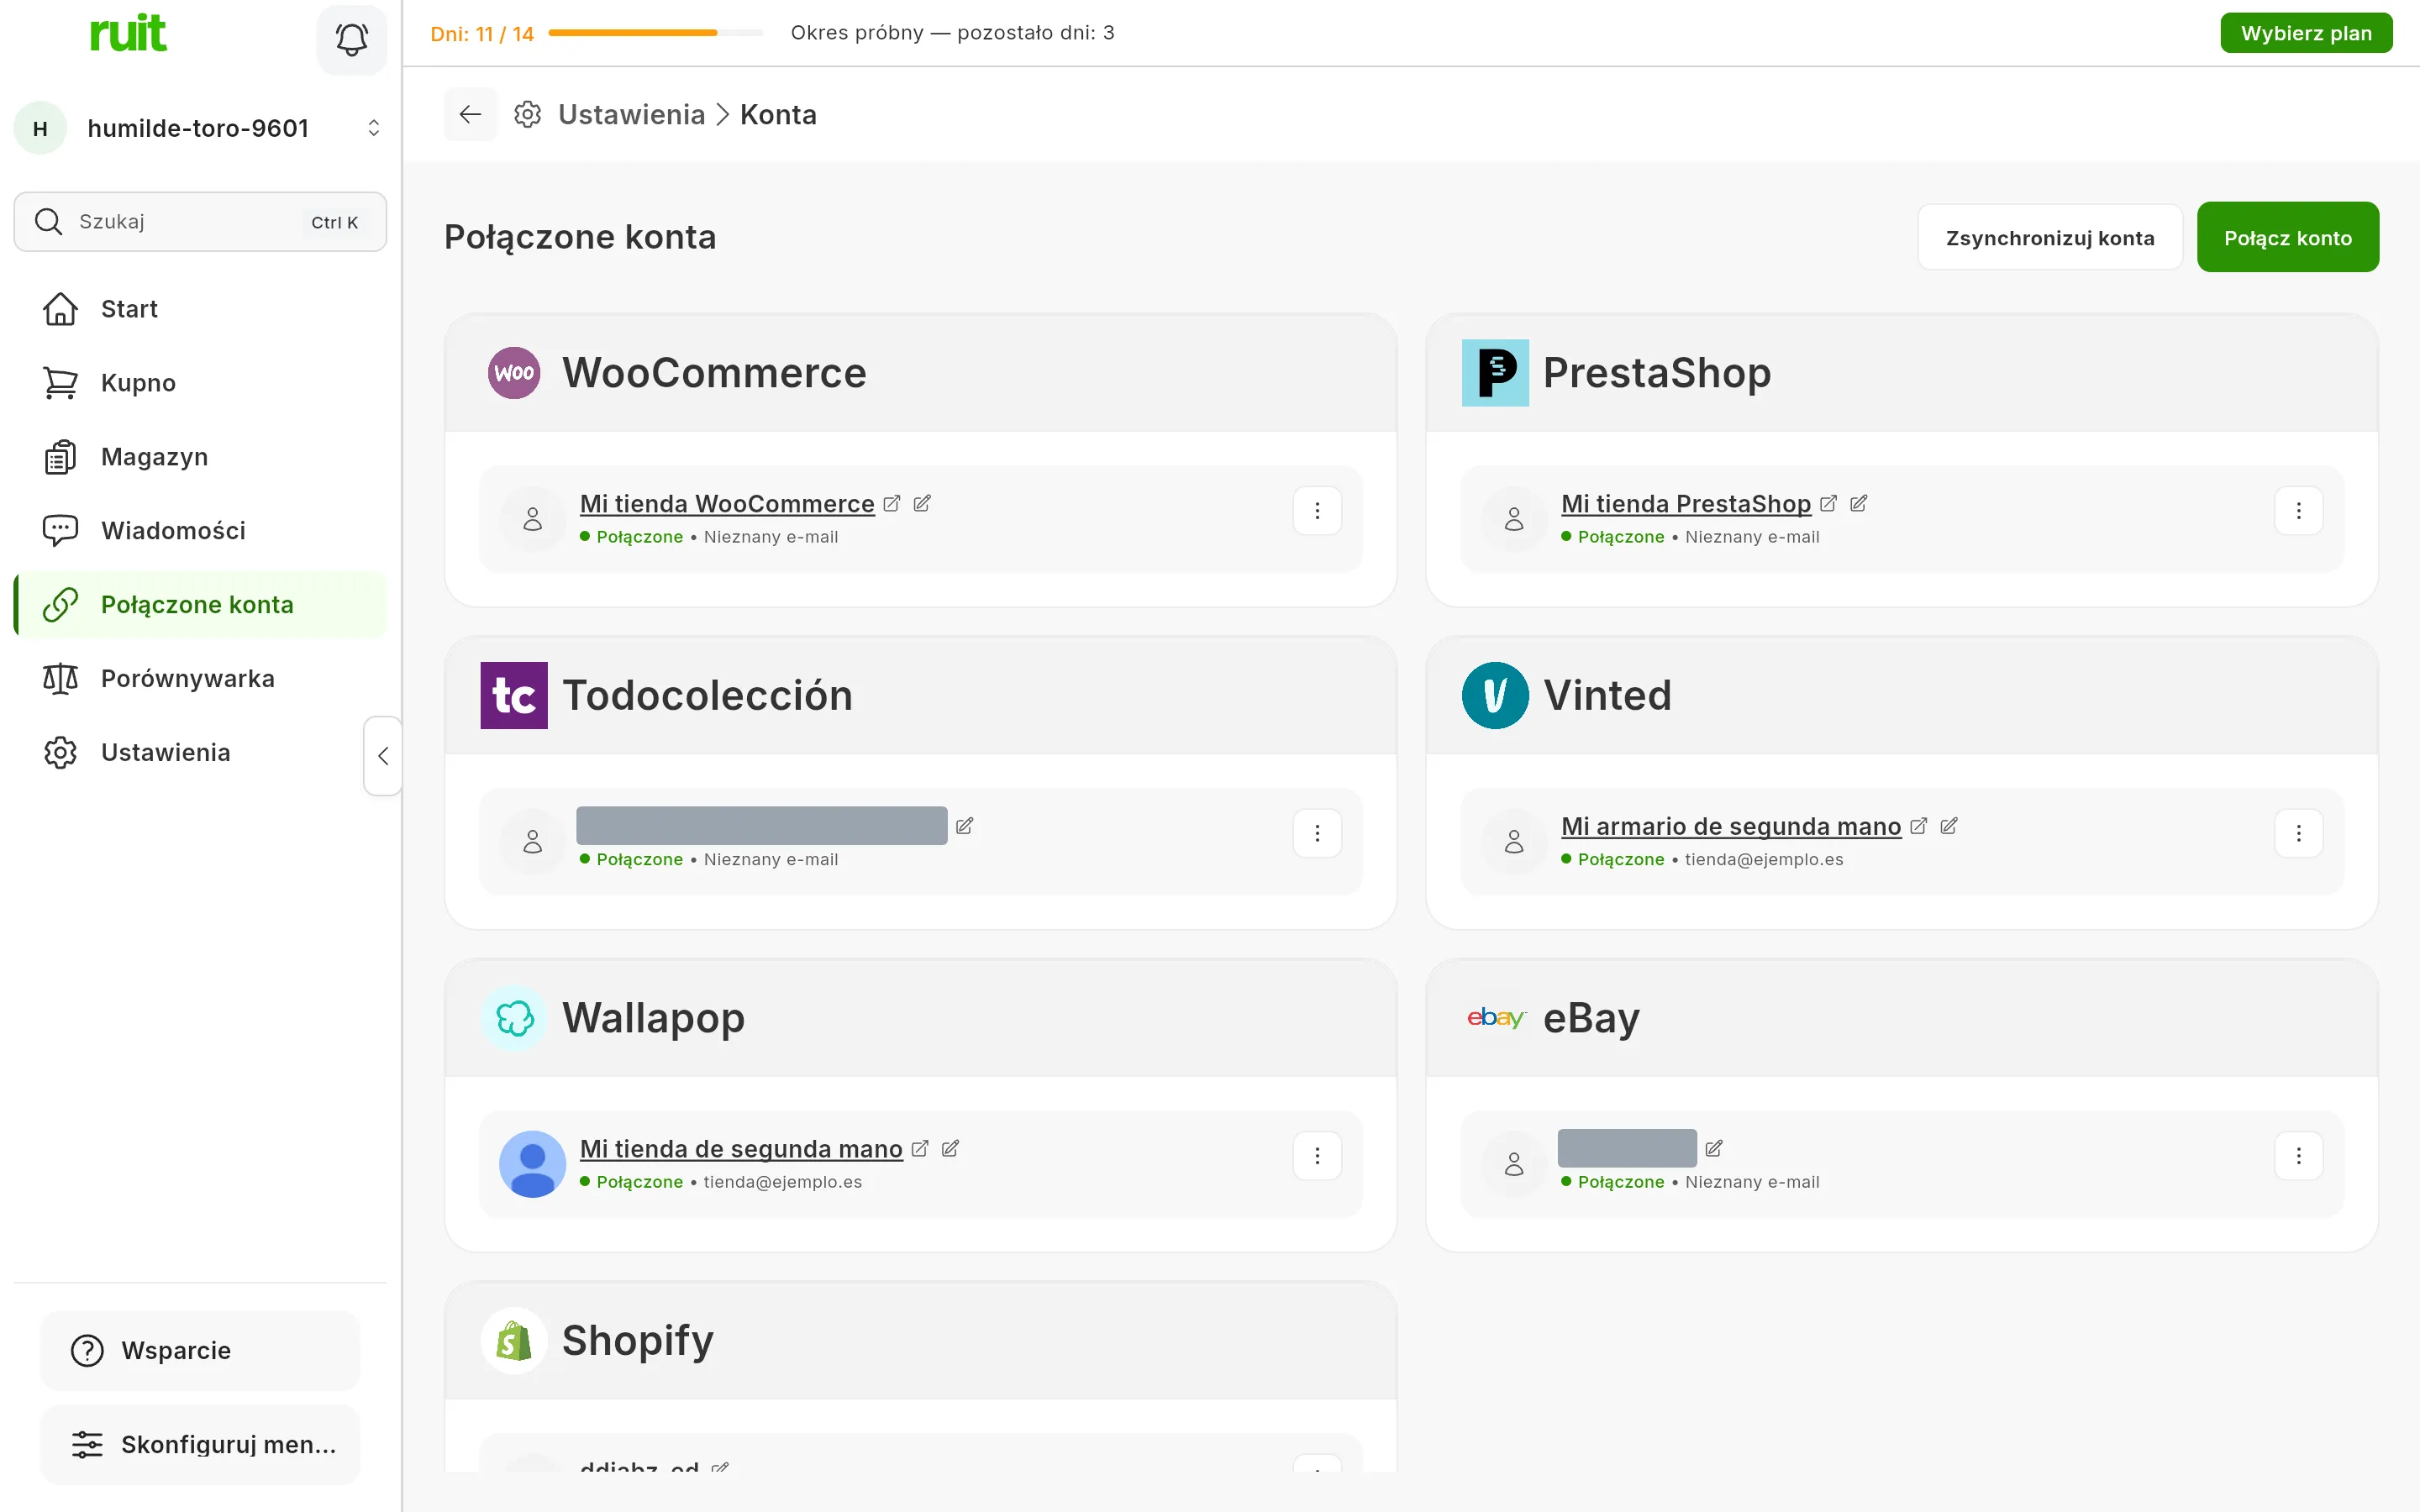The height and width of the screenshot is (1512, 2420).
Task: Click the Todocolección tc logo
Action: pos(514,695)
